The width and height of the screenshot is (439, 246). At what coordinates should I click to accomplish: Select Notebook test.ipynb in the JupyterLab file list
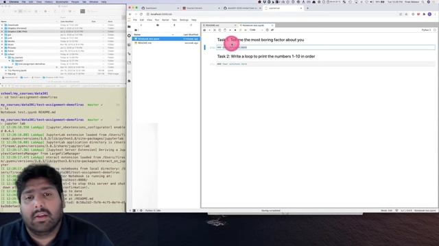[166, 39]
